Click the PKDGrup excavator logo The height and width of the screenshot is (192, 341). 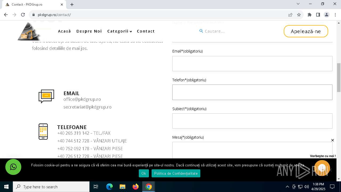pyautogui.click(x=29, y=31)
